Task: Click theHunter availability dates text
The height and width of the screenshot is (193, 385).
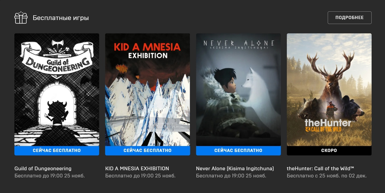Action: click(327, 176)
